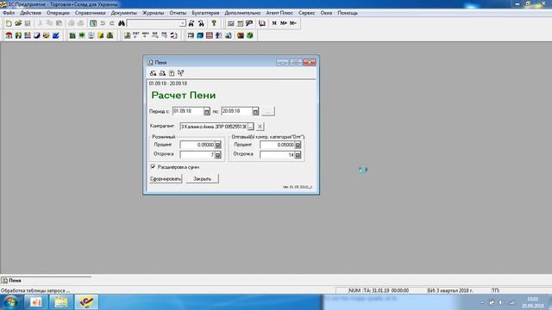
Task: Open calculator for wholesale Процент field
Action: click(x=298, y=145)
